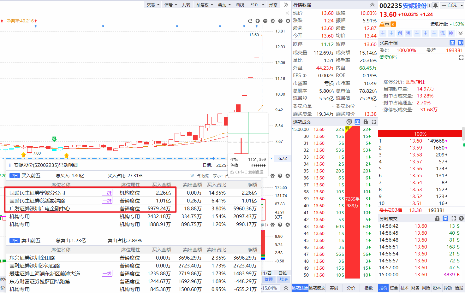Zoom in the K-line chart with plus icon
Viewport: 465px width, 293px height.
(258, 21)
